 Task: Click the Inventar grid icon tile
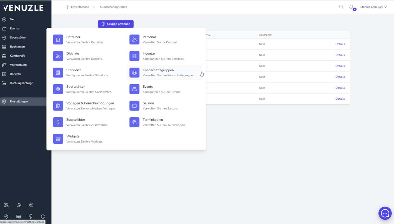pyautogui.click(x=134, y=56)
